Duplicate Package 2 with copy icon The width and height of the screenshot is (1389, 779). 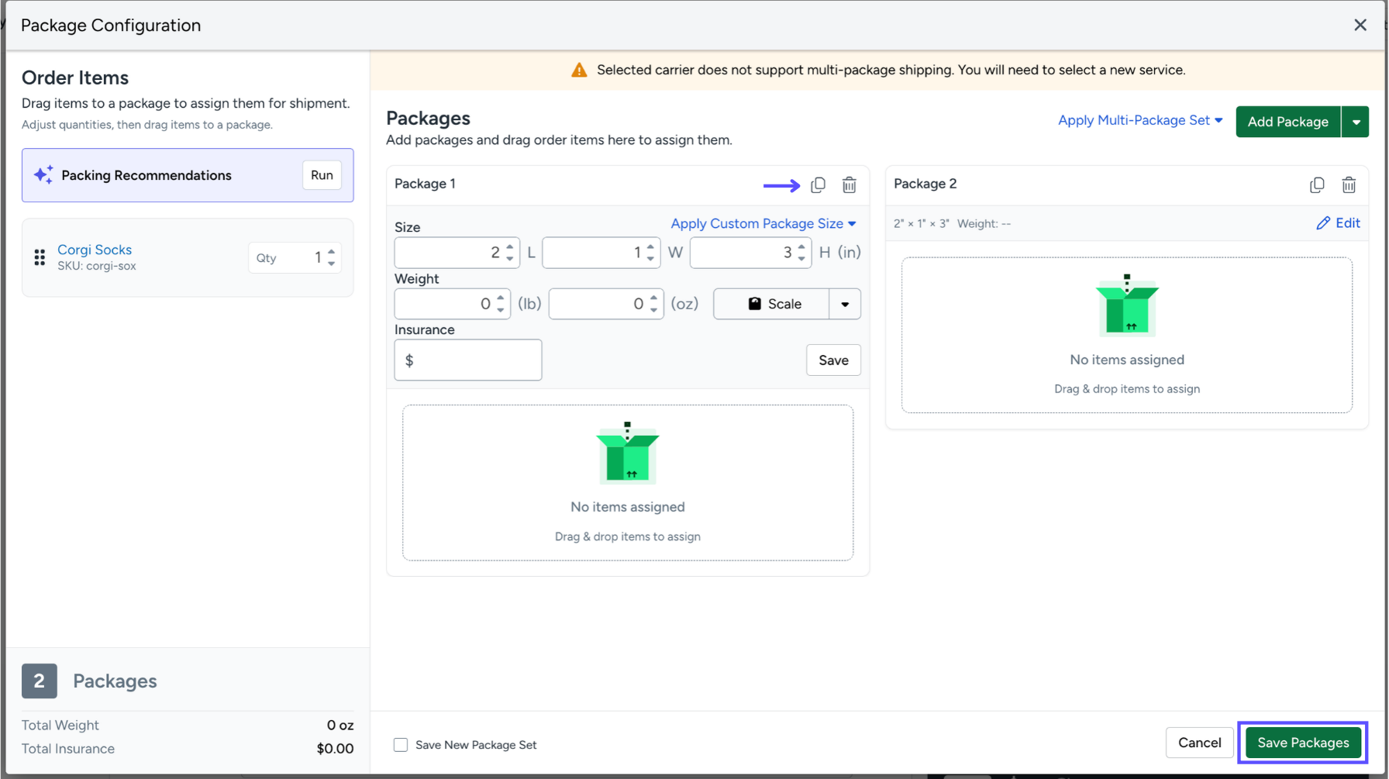1317,184
